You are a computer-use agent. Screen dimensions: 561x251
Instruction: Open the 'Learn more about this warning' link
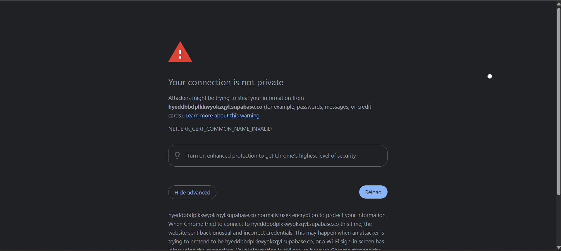click(x=222, y=116)
